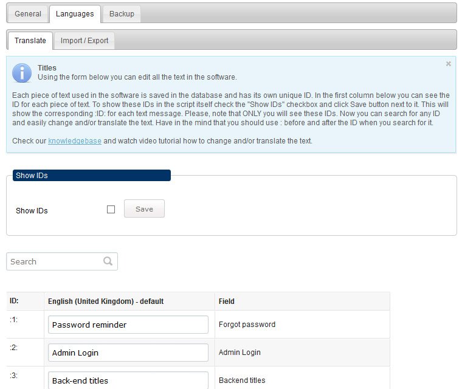Switch to the Backup tab
Screen dimensions: 462x389
tap(122, 14)
